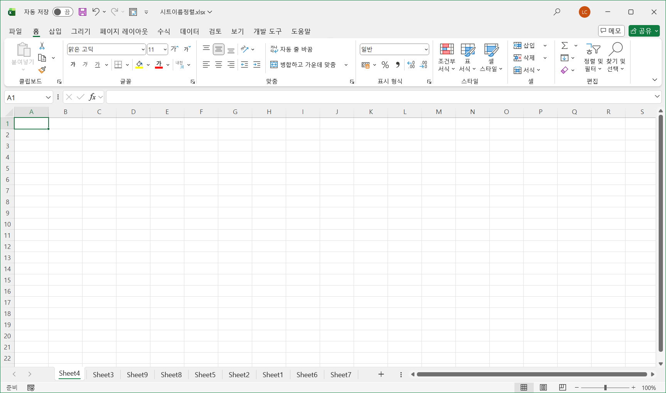Open the 파일 tab
The height and width of the screenshot is (393, 666).
click(x=15, y=31)
